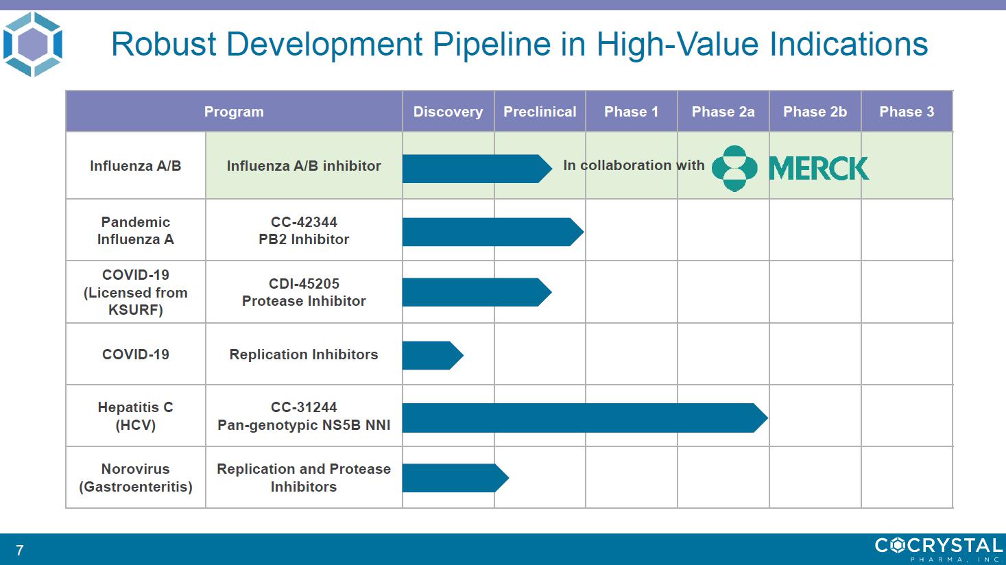Click the slide number 7 in footer
Image resolution: width=1006 pixels, height=565 pixels.
[20, 551]
